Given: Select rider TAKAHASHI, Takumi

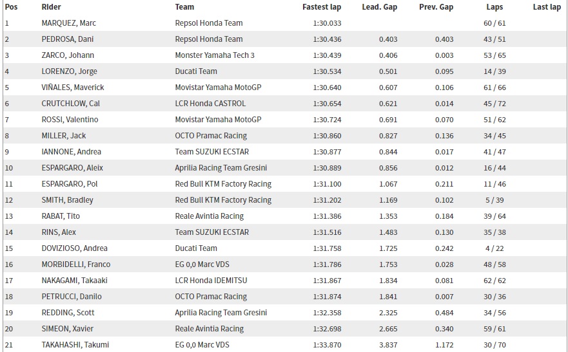Looking at the screenshot, I should point(74,345).
